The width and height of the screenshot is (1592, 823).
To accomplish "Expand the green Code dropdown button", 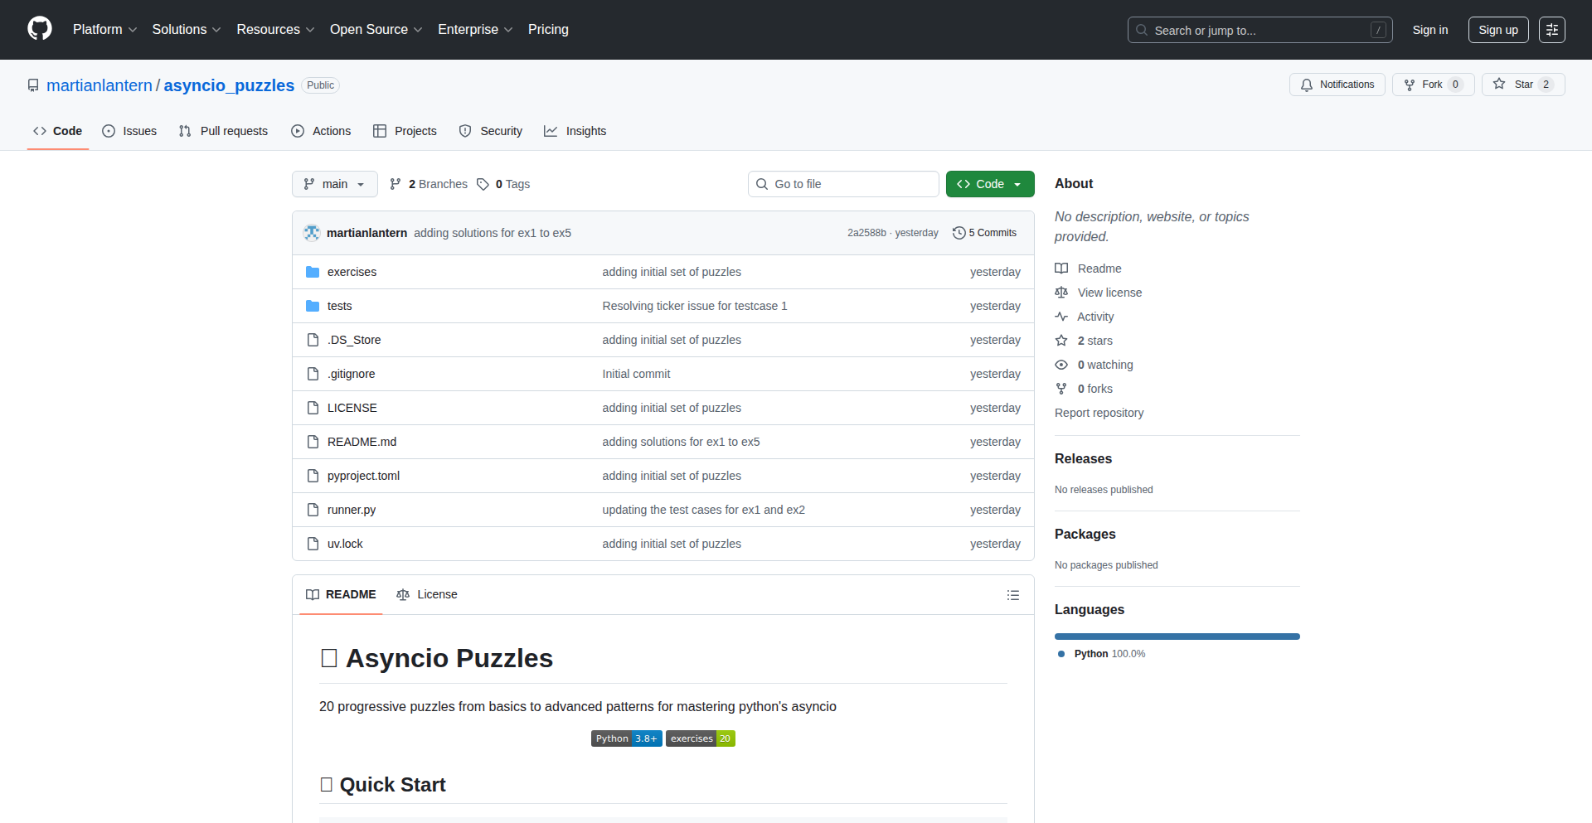I will tap(989, 184).
